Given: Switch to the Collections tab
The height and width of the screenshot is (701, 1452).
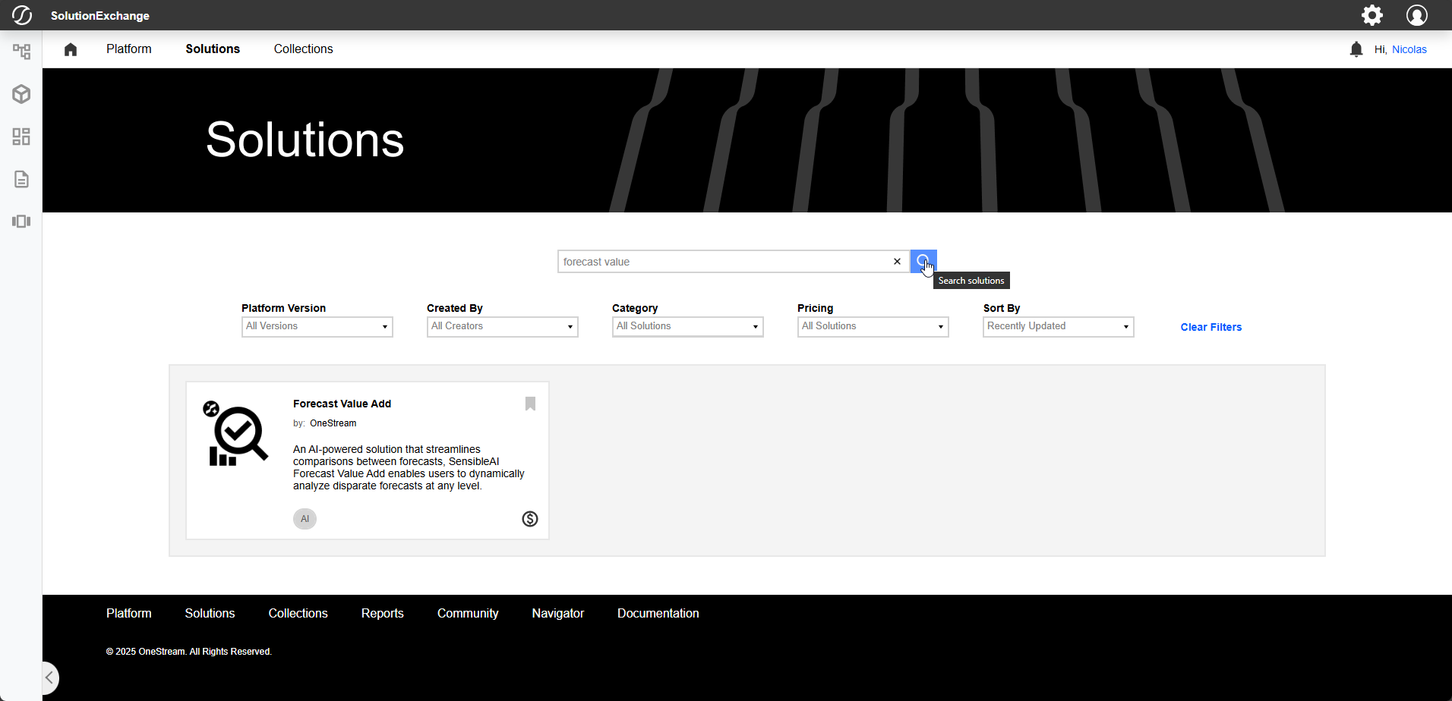Looking at the screenshot, I should click(x=303, y=49).
